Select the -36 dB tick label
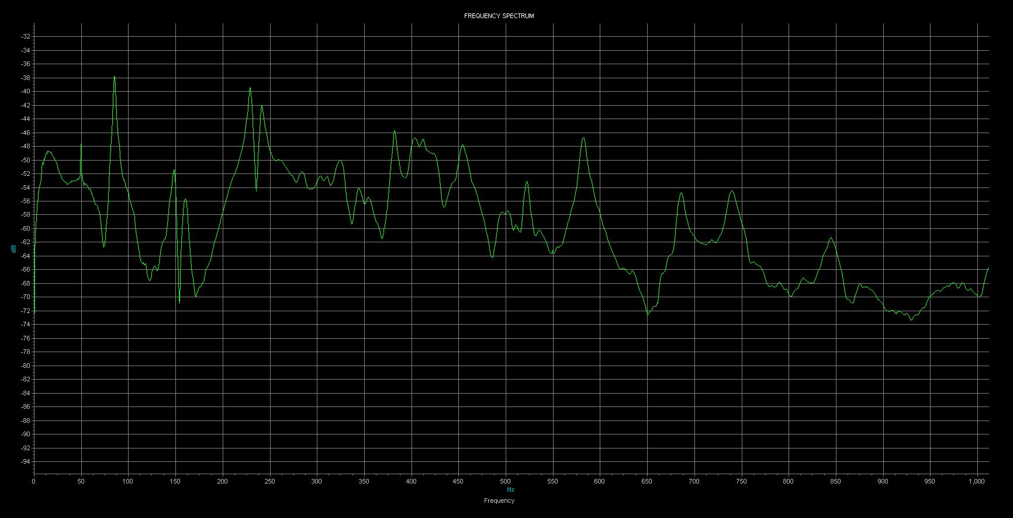Viewport: 1013px width, 518px height. [x=25, y=64]
